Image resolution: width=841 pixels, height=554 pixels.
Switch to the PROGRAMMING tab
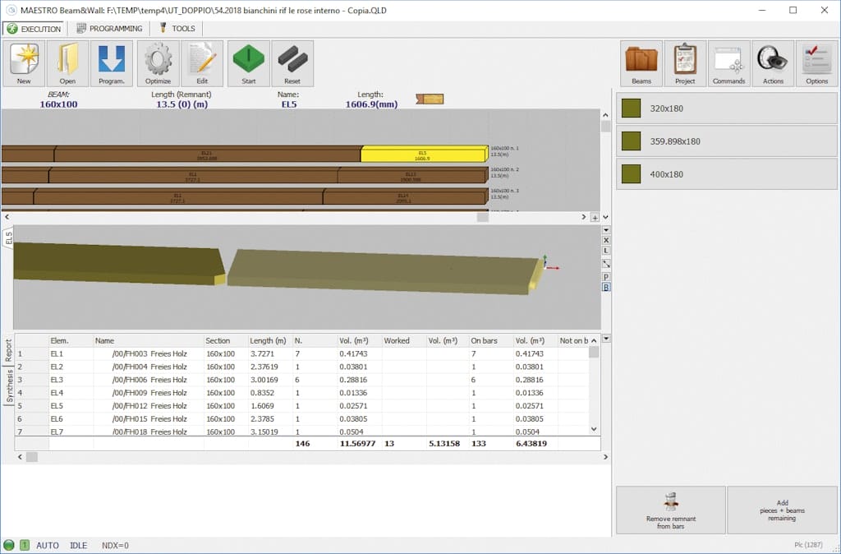tap(109, 29)
